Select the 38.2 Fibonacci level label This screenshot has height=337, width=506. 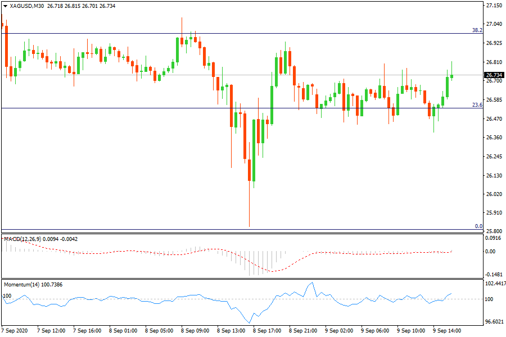point(477,30)
